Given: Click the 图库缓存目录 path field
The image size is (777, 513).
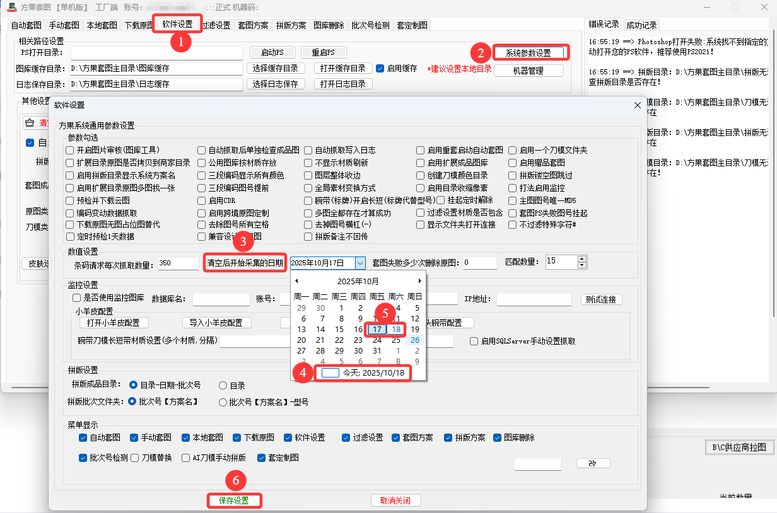Looking at the screenshot, I should (x=156, y=68).
